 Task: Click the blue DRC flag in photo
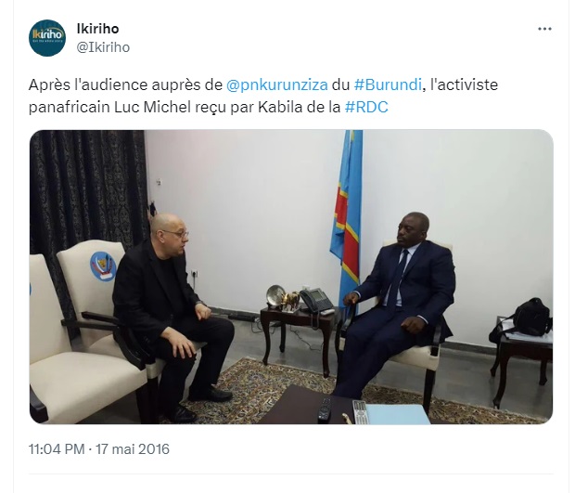(x=347, y=213)
